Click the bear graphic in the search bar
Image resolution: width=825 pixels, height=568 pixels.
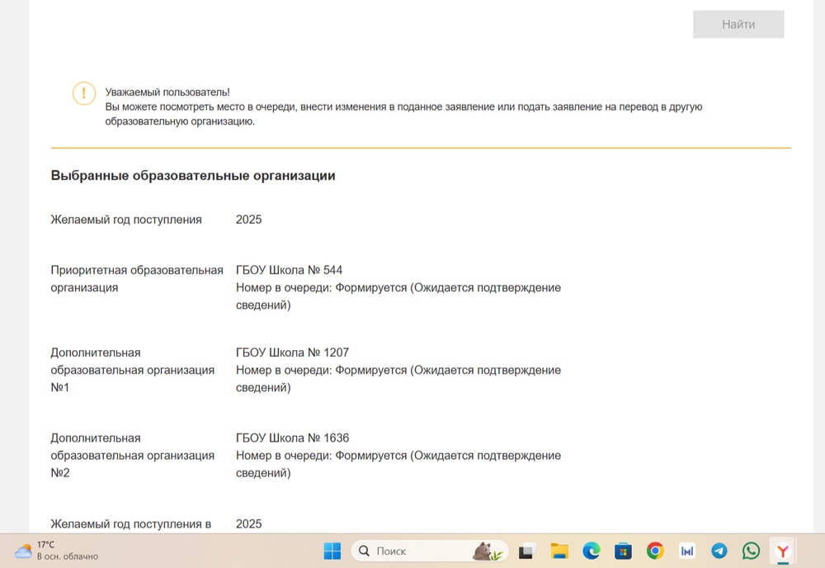point(486,550)
